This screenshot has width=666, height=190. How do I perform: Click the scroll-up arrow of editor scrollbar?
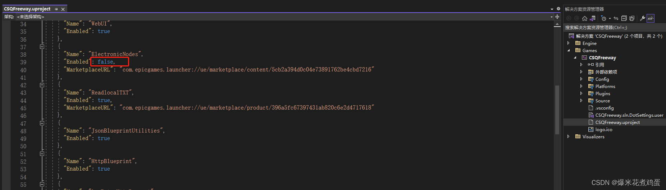point(557,24)
